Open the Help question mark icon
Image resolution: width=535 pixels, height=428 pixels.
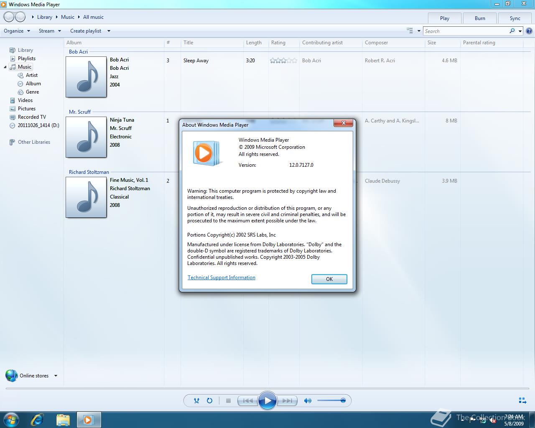(x=529, y=31)
